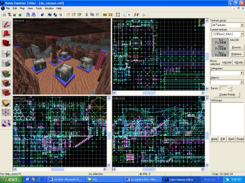The width and height of the screenshot is (245, 183).
Task: Click the Hide unselected objects icon
Action: [x=73, y=15]
